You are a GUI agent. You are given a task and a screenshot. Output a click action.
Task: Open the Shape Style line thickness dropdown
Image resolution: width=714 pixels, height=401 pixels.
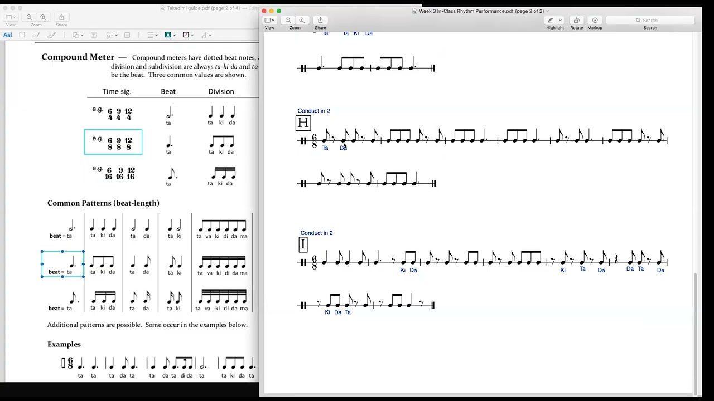(152, 35)
